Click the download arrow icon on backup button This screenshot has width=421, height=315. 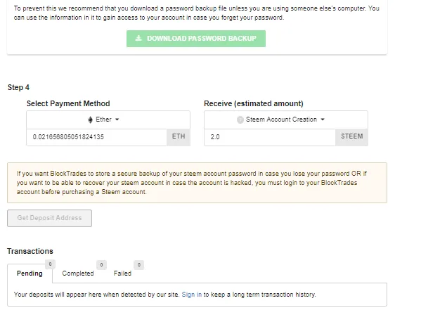click(x=138, y=38)
